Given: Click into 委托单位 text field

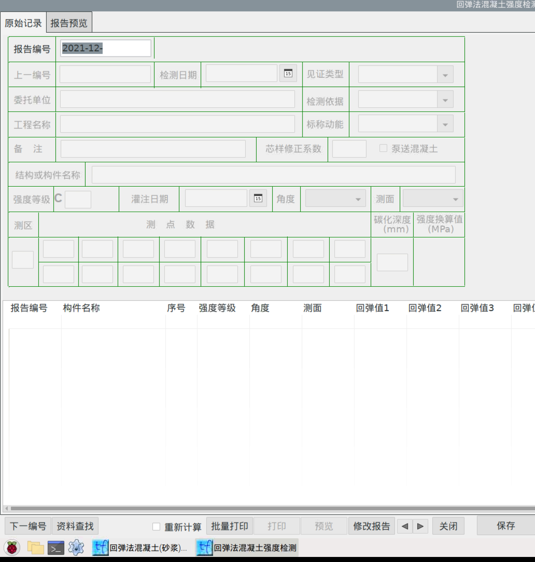Looking at the screenshot, I should [x=177, y=99].
